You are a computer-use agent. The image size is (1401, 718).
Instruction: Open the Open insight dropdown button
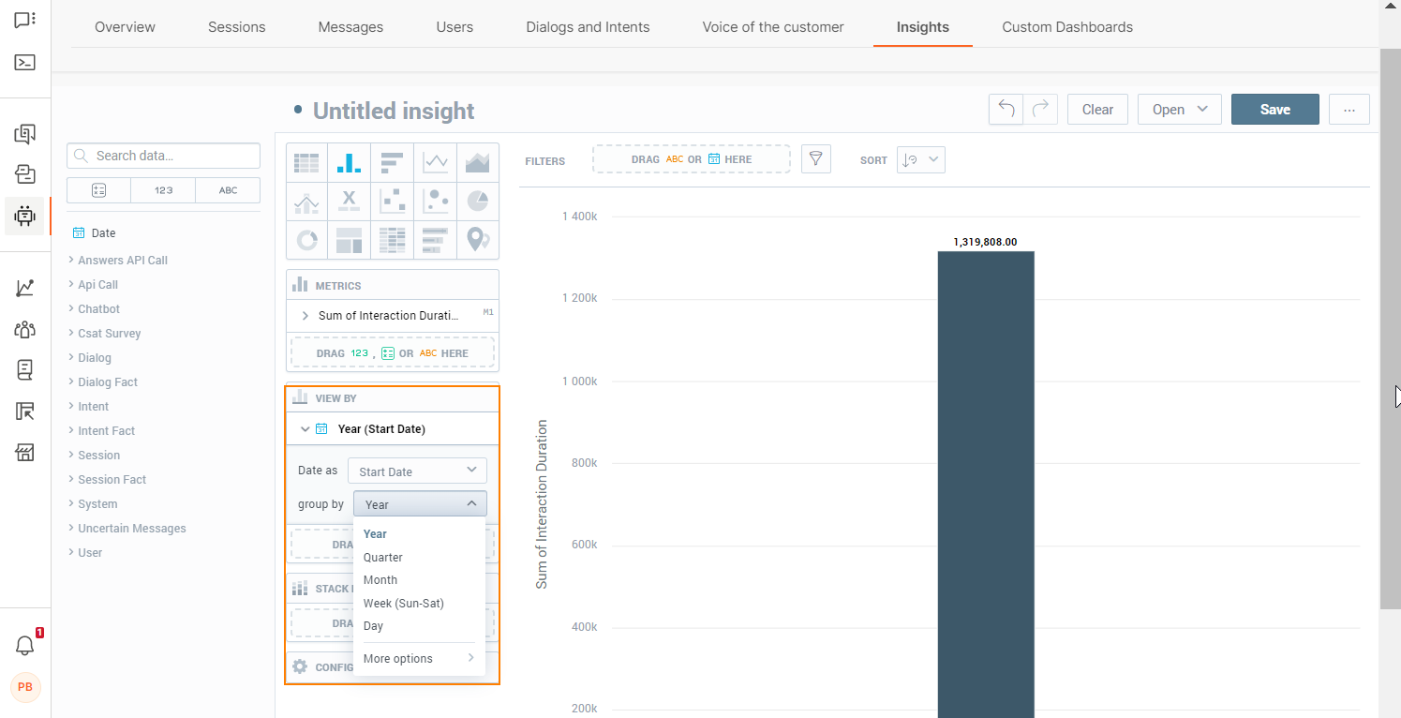(1180, 110)
